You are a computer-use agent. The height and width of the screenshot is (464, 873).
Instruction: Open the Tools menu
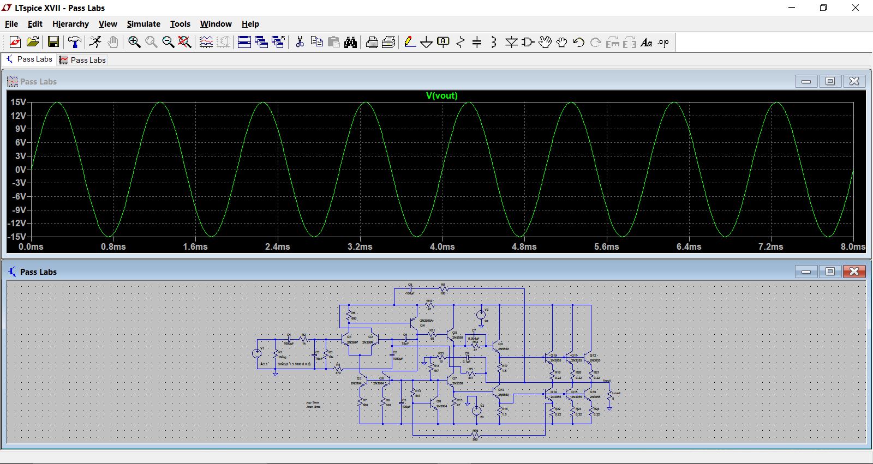(180, 24)
